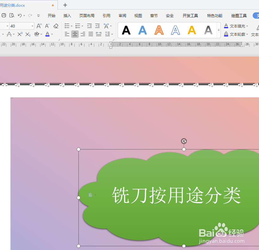The image size is (259, 250).
Task: Open the 视图 tab
Action: coord(138,16)
